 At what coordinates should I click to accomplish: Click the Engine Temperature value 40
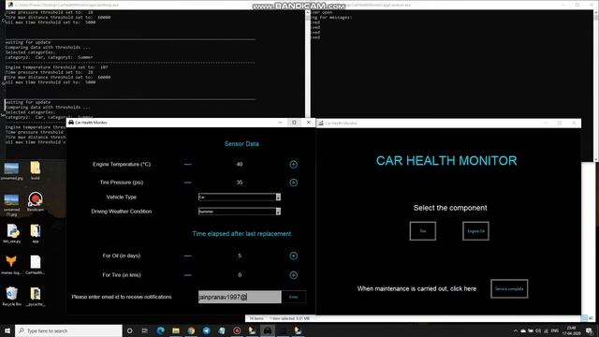point(240,165)
